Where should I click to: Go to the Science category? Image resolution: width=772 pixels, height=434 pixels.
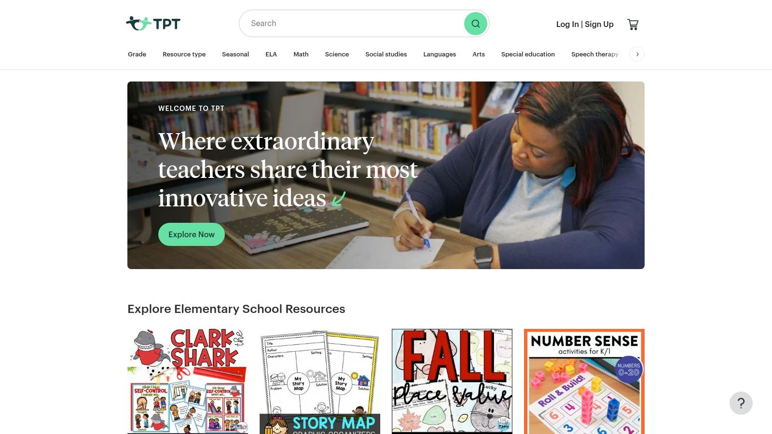337,54
